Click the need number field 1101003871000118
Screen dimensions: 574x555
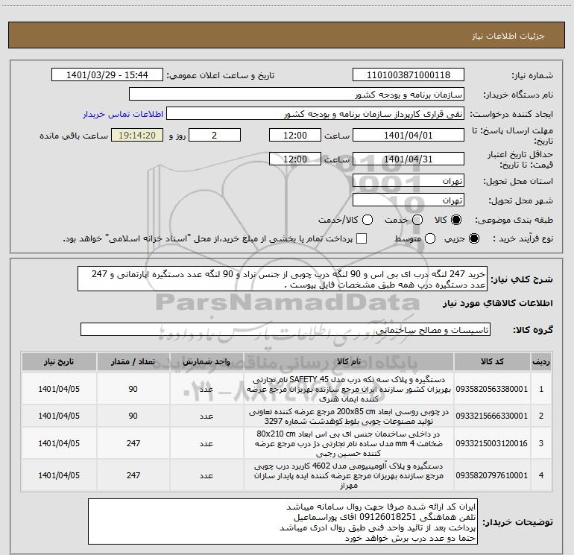pyautogui.click(x=409, y=75)
